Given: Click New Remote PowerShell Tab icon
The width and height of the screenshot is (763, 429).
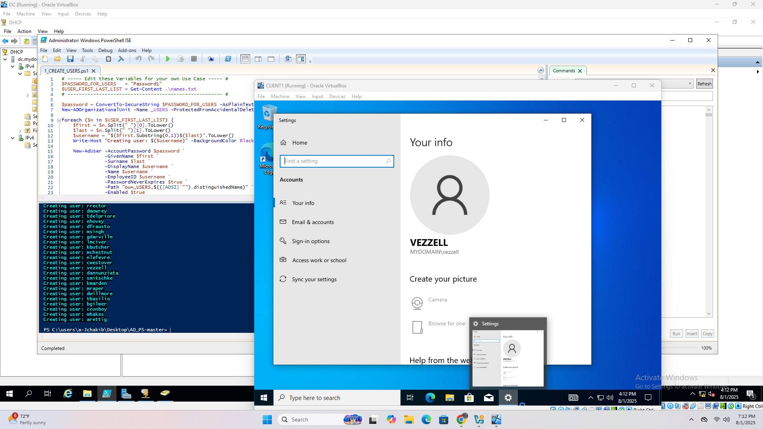Looking at the screenshot, I should click(211, 59).
